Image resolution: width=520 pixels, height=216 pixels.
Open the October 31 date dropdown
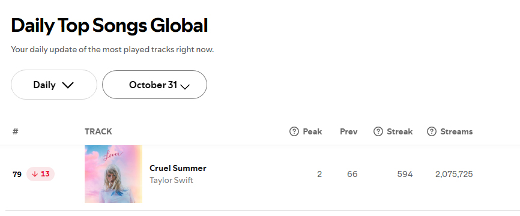pyautogui.click(x=154, y=85)
